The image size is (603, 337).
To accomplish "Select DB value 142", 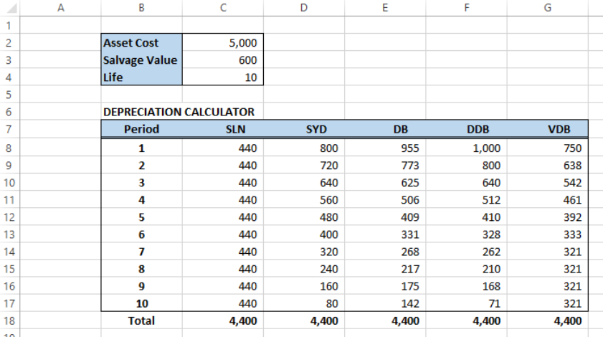I will pyautogui.click(x=385, y=303).
